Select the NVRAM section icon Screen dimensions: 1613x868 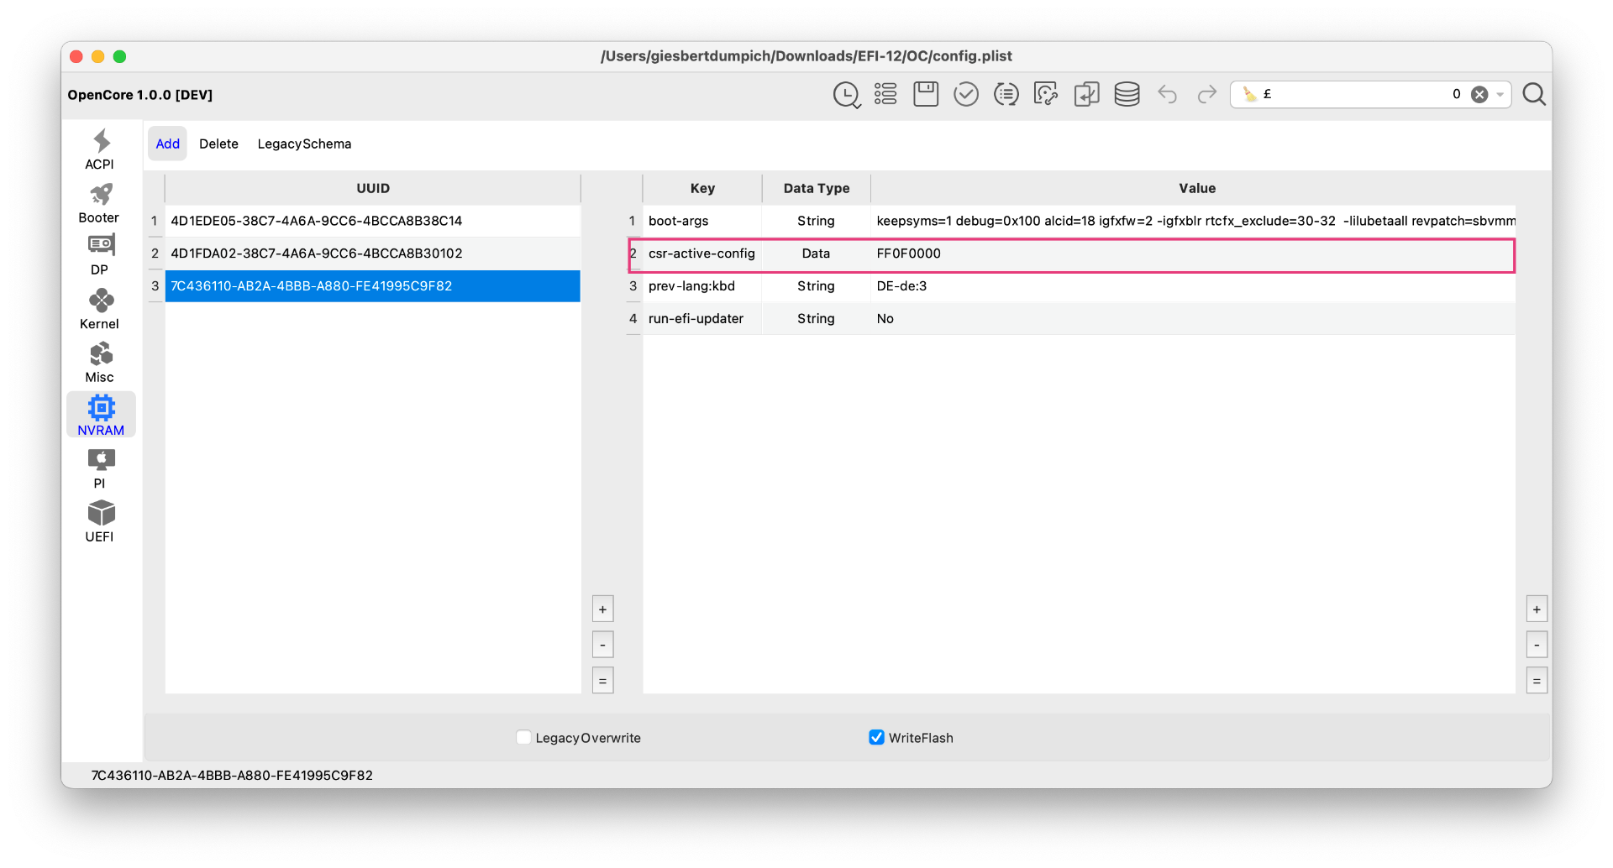[x=101, y=416]
